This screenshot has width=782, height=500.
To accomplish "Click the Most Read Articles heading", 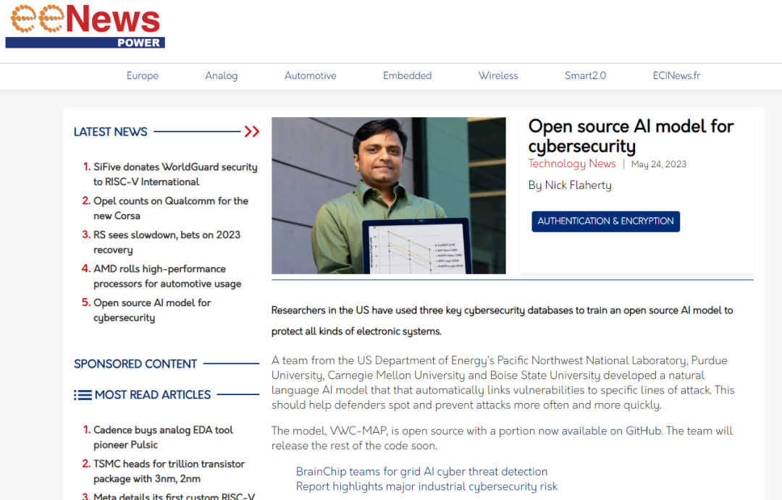I will pos(153,395).
